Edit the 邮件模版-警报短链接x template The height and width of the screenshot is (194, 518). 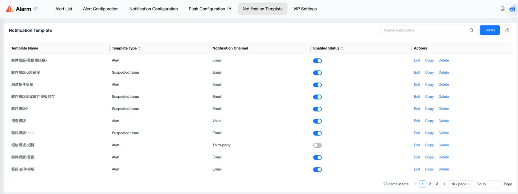[417, 60]
